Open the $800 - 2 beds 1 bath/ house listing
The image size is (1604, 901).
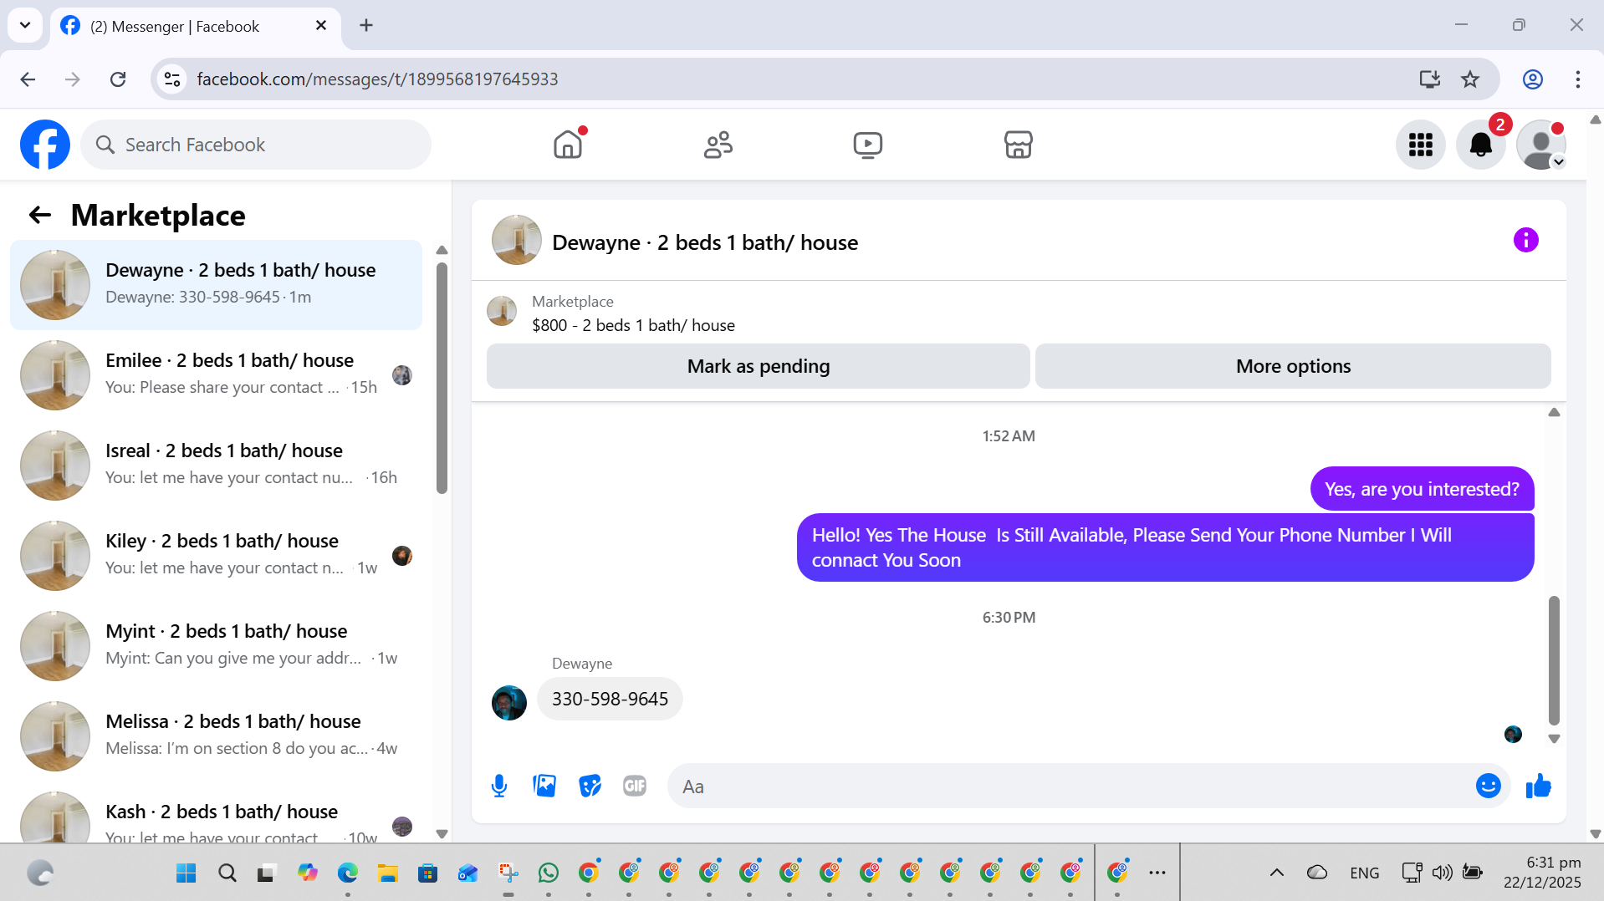[633, 325]
